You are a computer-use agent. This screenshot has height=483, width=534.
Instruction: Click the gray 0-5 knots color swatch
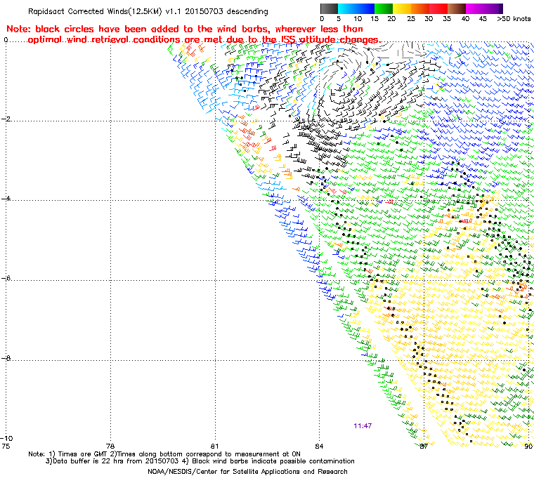coord(329,8)
